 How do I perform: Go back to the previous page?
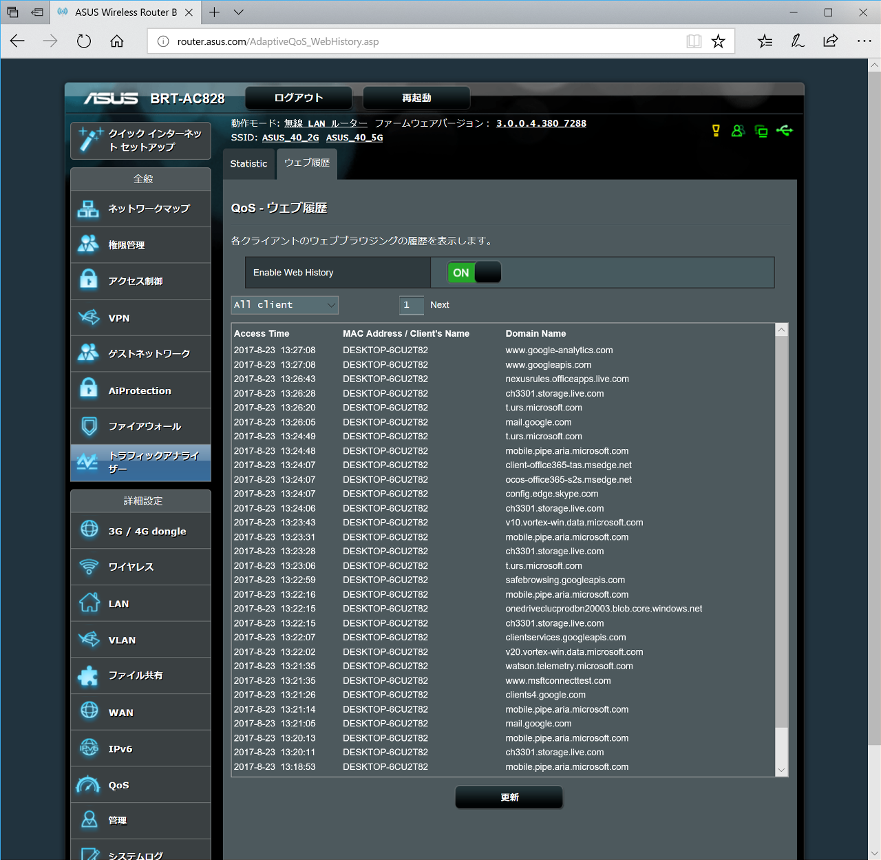pyautogui.click(x=18, y=41)
